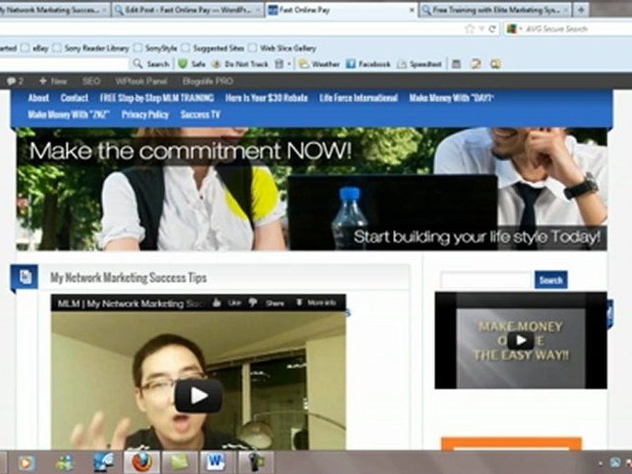Viewport: 632px width, 474px height.
Task: Open the Success TV page
Action: [x=200, y=115]
